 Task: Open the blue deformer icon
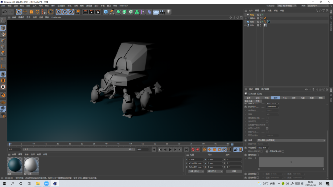tap(150, 12)
